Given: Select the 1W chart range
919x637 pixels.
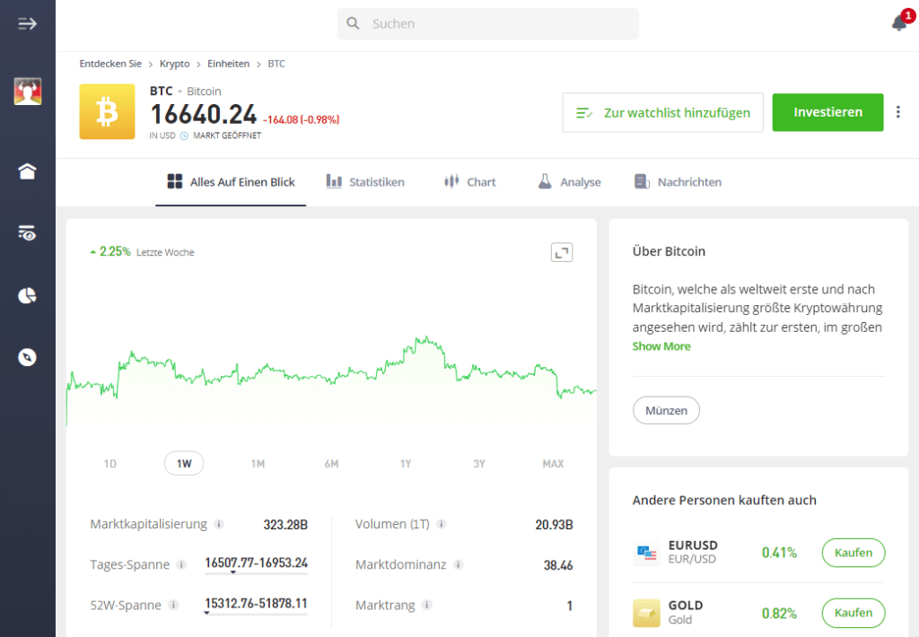Looking at the screenshot, I should click(184, 464).
